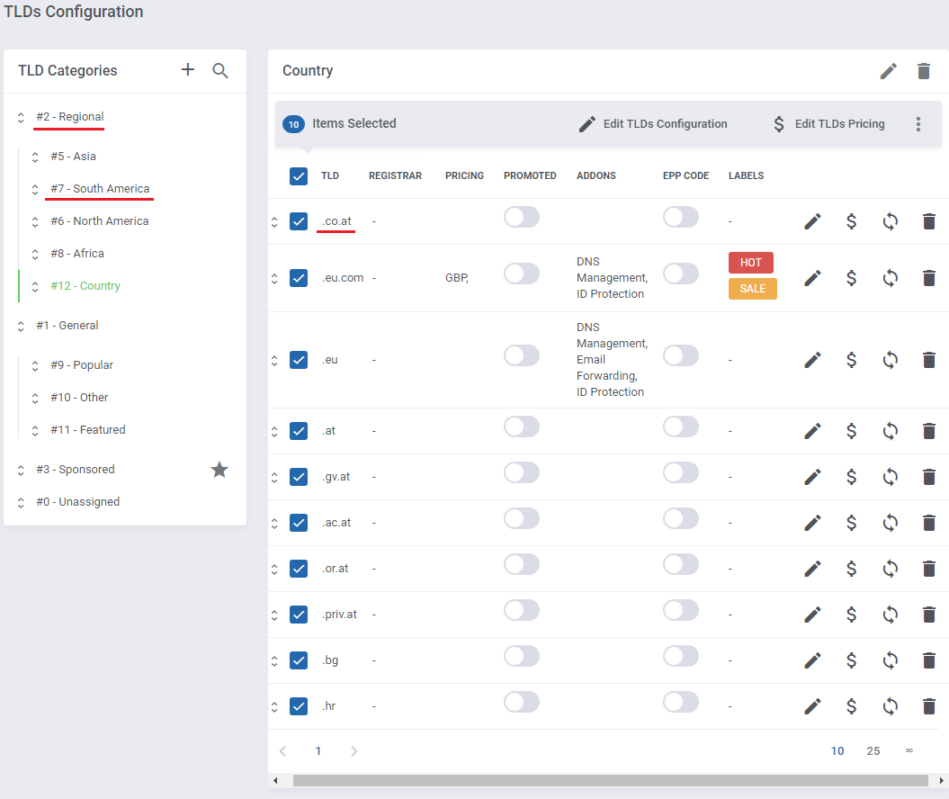Uncheck the select-all checkbox in table header
The image size is (949, 799).
pos(299,176)
